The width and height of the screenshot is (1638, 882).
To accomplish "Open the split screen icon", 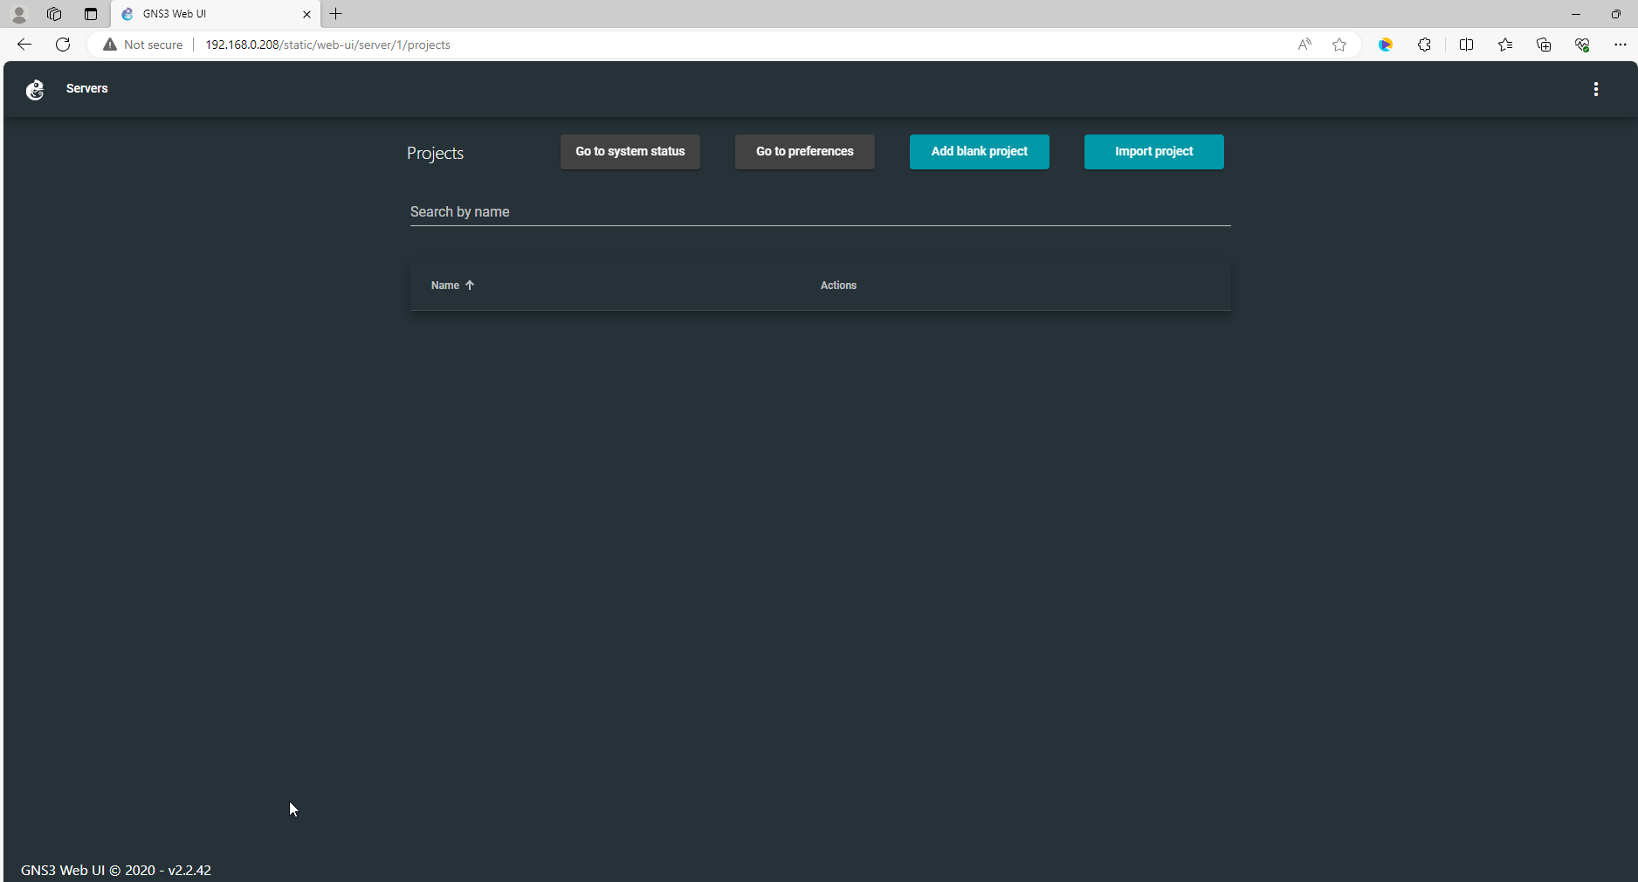I will pyautogui.click(x=1466, y=45).
